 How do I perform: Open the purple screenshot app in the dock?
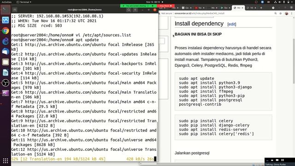(6, 93)
